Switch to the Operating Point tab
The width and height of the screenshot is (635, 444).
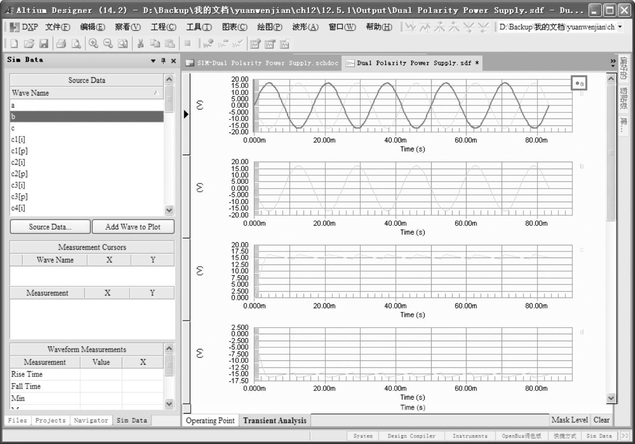coord(210,421)
